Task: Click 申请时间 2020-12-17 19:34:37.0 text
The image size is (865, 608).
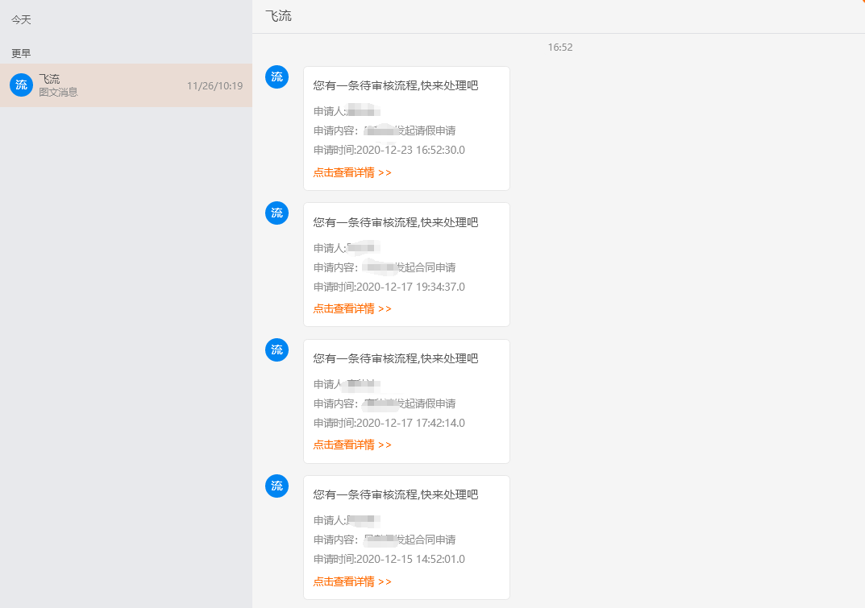Action: 389,287
